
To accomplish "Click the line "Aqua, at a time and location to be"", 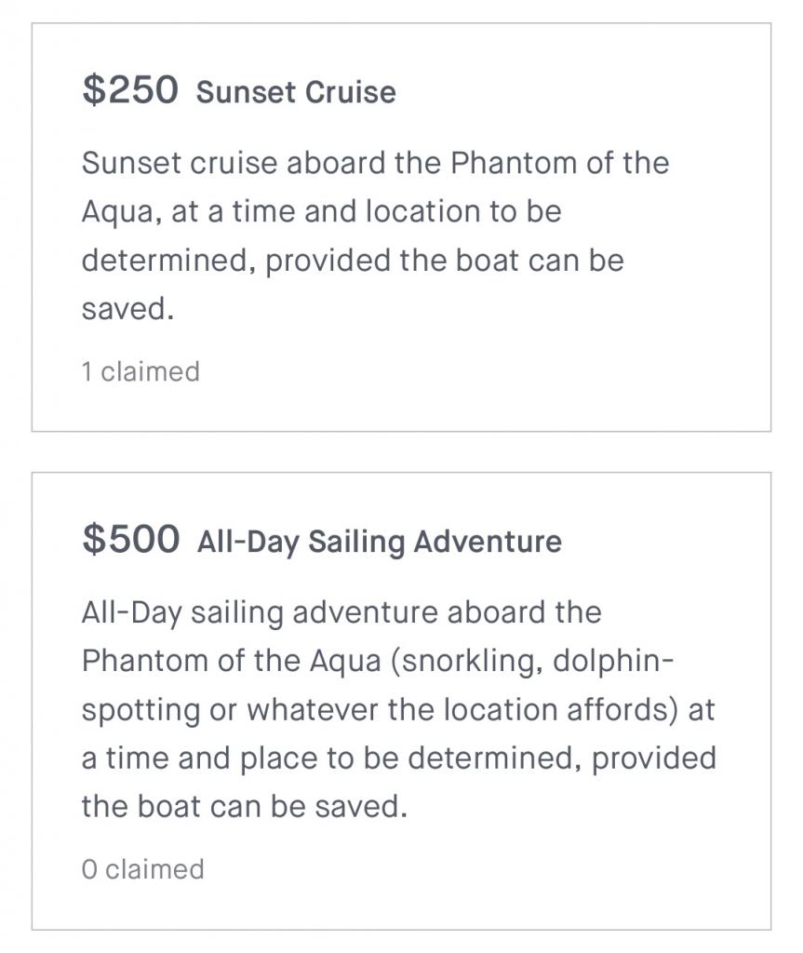I will [x=322, y=212].
